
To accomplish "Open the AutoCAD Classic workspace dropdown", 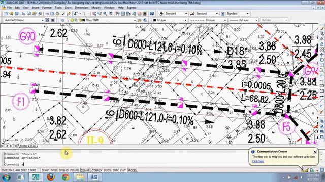I will point(43,20).
